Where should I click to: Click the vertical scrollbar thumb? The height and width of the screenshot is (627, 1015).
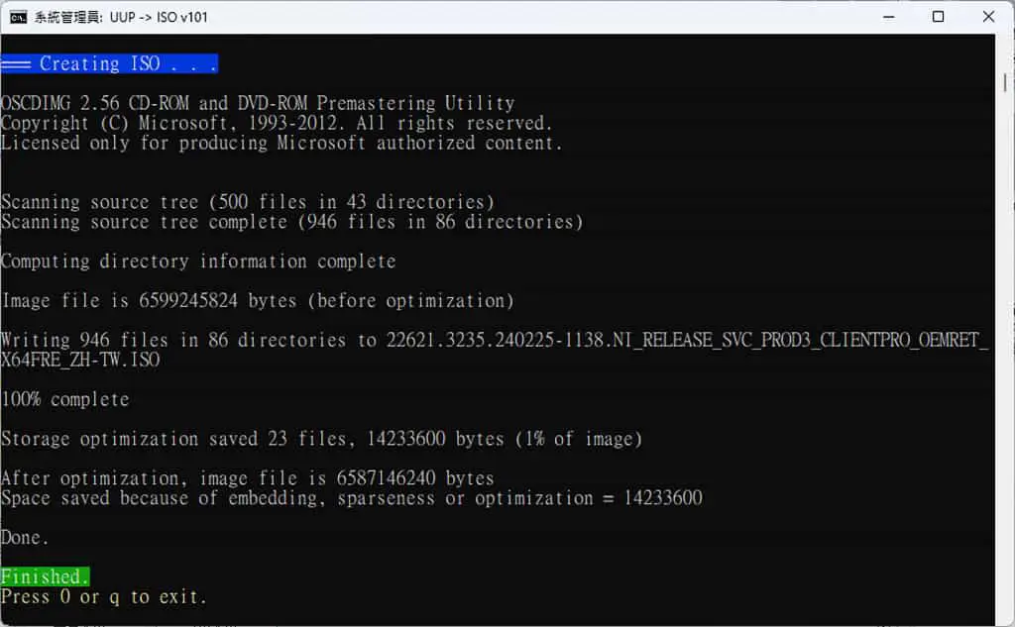tap(1005, 82)
